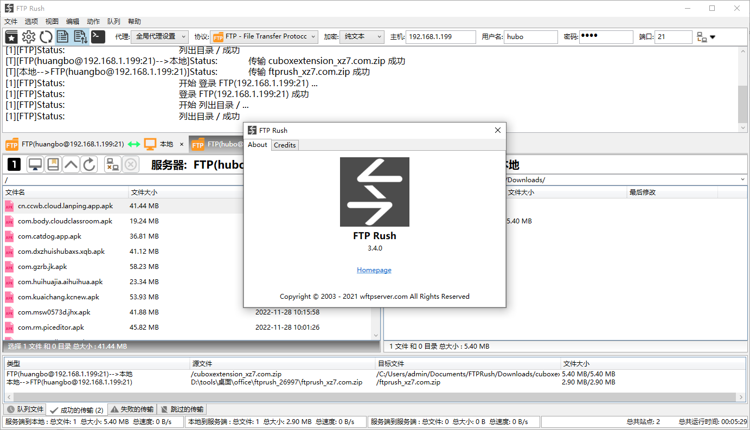
Task: Click pane number 1 indicator icon
Action: (x=14, y=164)
